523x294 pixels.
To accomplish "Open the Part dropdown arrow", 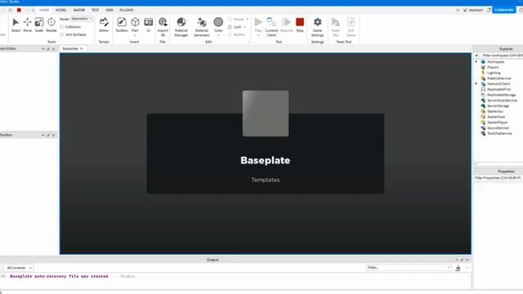I will [135, 35].
